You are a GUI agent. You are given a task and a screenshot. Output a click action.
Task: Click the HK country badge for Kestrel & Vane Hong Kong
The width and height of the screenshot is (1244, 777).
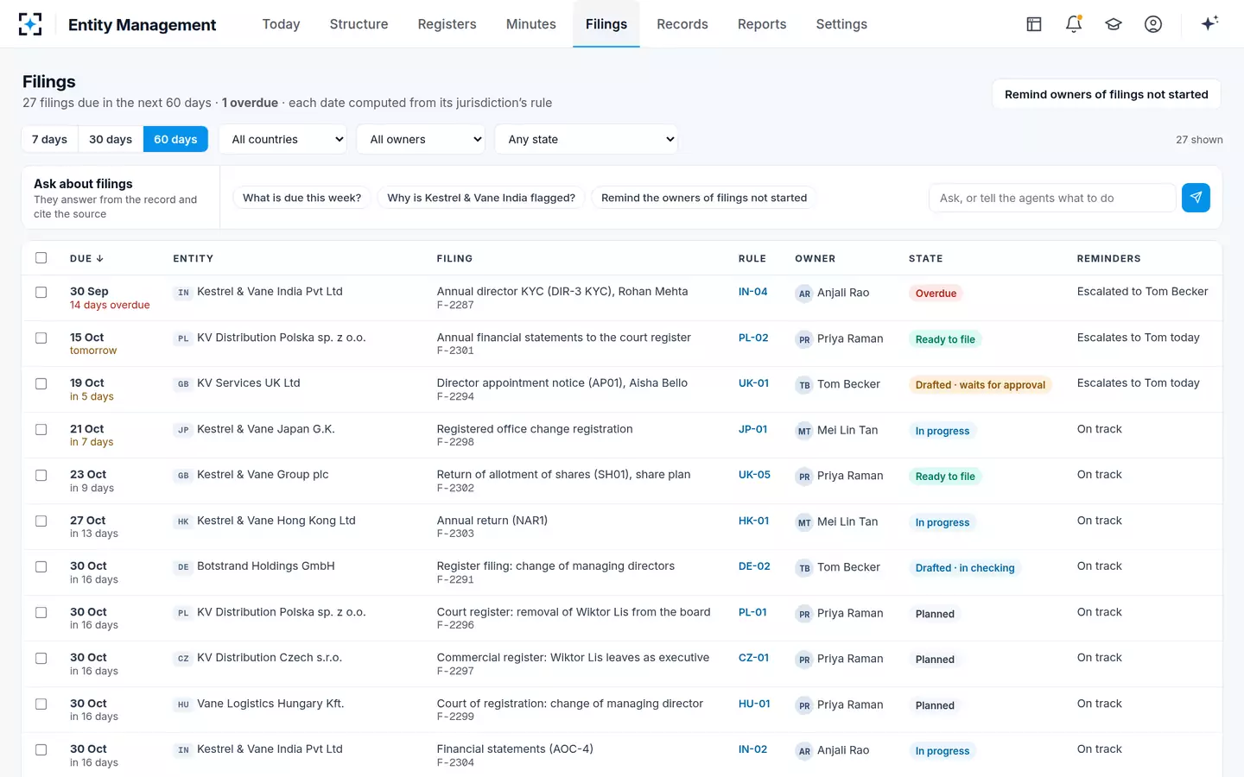click(x=183, y=521)
